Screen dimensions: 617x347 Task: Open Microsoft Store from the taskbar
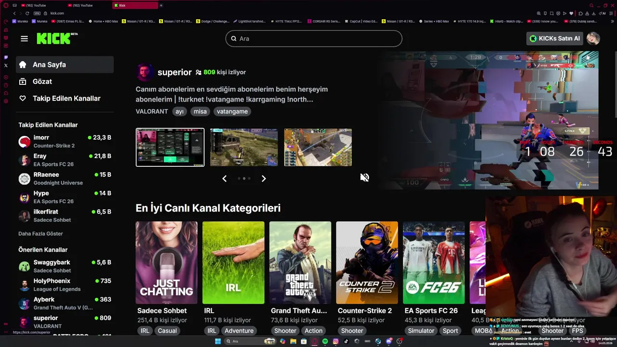pyautogui.click(x=304, y=341)
